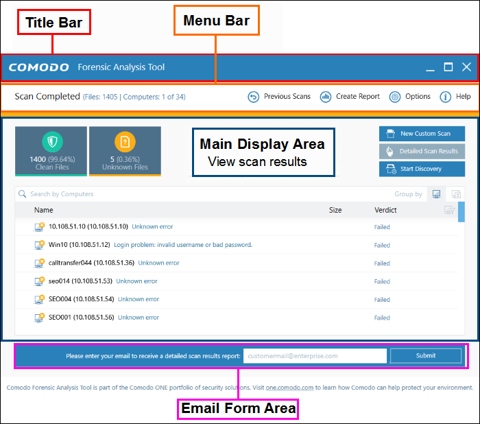This screenshot has width=480, height=424.
Task: Open Previous Scans from the menu bar
Action: [x=280, y=97]
